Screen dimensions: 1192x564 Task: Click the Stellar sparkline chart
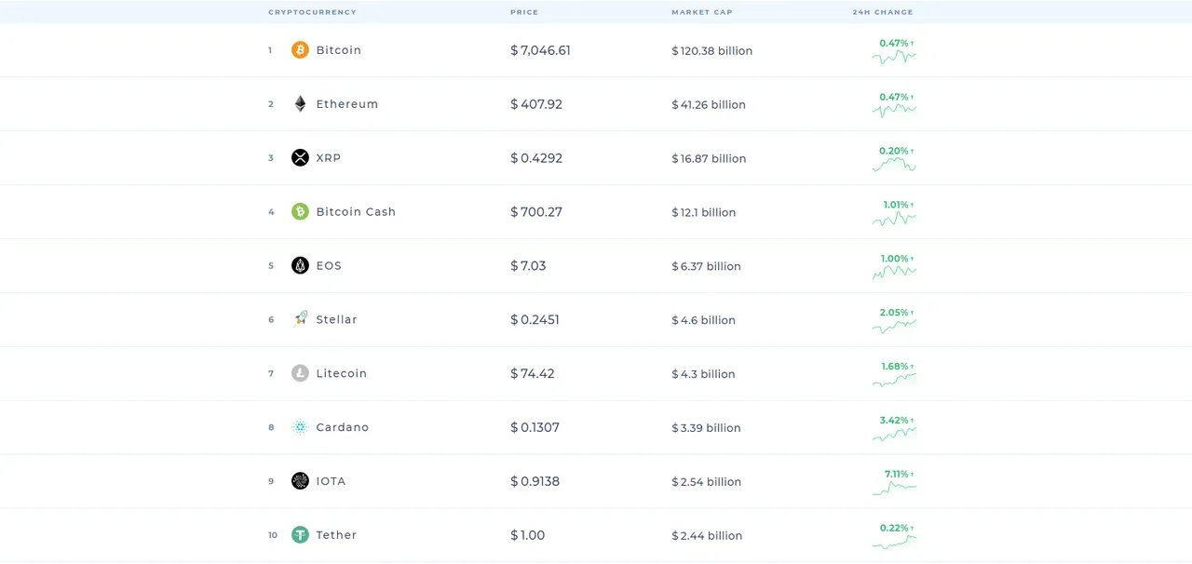[x=894, y=326]
